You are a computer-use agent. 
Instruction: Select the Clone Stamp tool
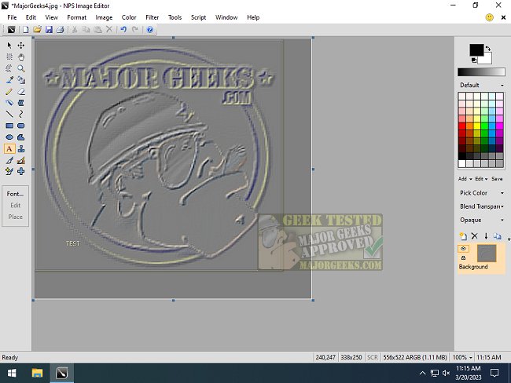click(21, 149)
